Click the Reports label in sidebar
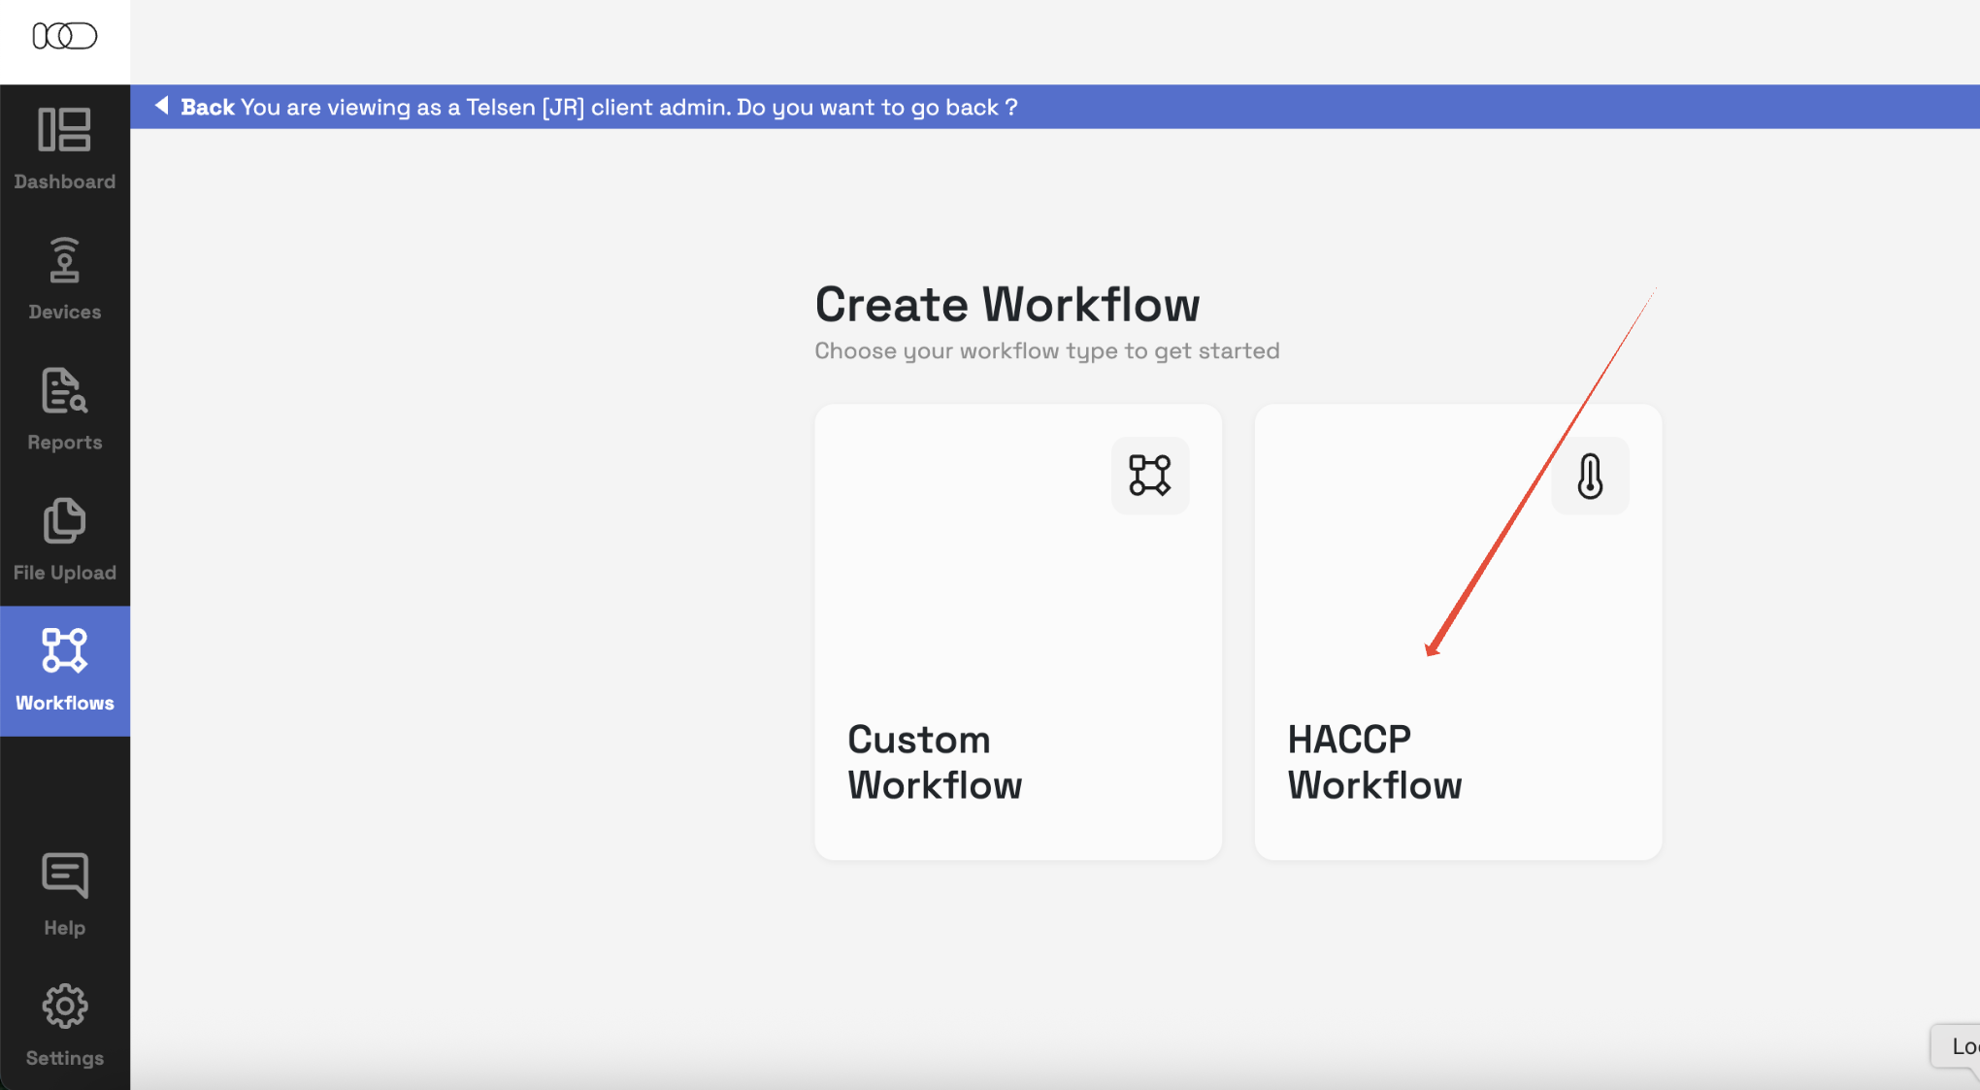This screenshot has width=1980, height=1090. pyautogui.click(x=64, y=443)
